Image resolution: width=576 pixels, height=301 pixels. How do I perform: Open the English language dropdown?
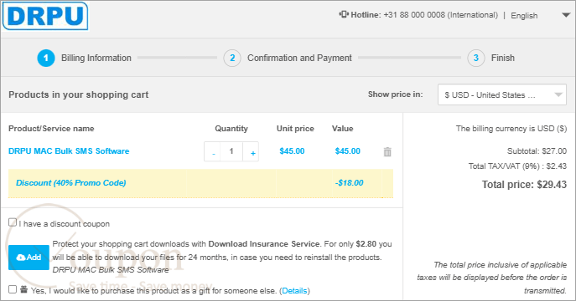(540, 15)
